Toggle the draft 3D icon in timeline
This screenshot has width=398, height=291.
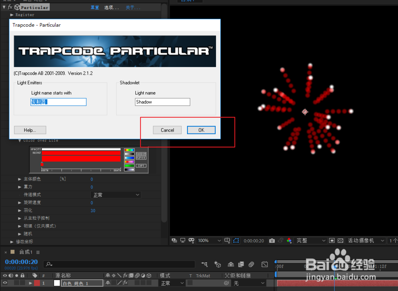[218, 264]
